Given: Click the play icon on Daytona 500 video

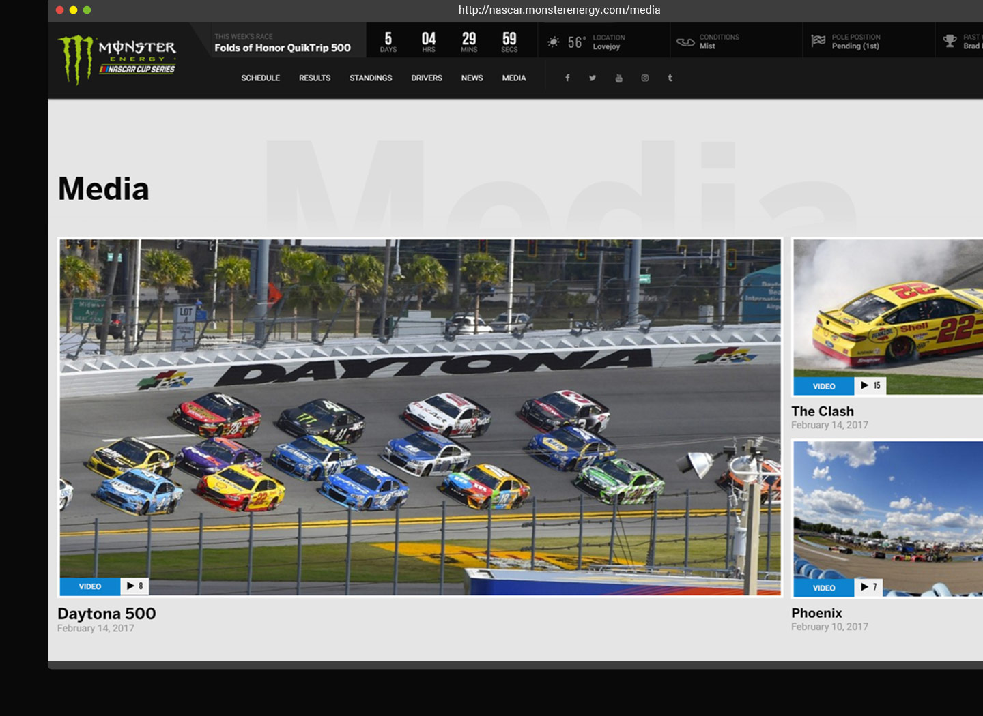Looking at the screenshot, I should click(x=130, y=586).
